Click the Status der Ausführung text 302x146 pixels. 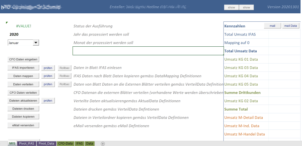point(93,26)
